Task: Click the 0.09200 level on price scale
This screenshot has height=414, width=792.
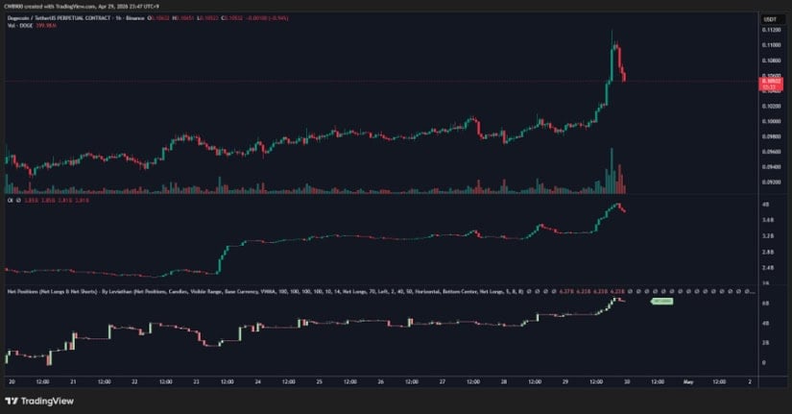Action: (x=771, y=182)
